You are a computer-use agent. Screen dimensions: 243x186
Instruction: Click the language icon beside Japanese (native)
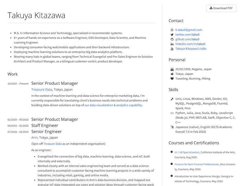click(172, 127)
